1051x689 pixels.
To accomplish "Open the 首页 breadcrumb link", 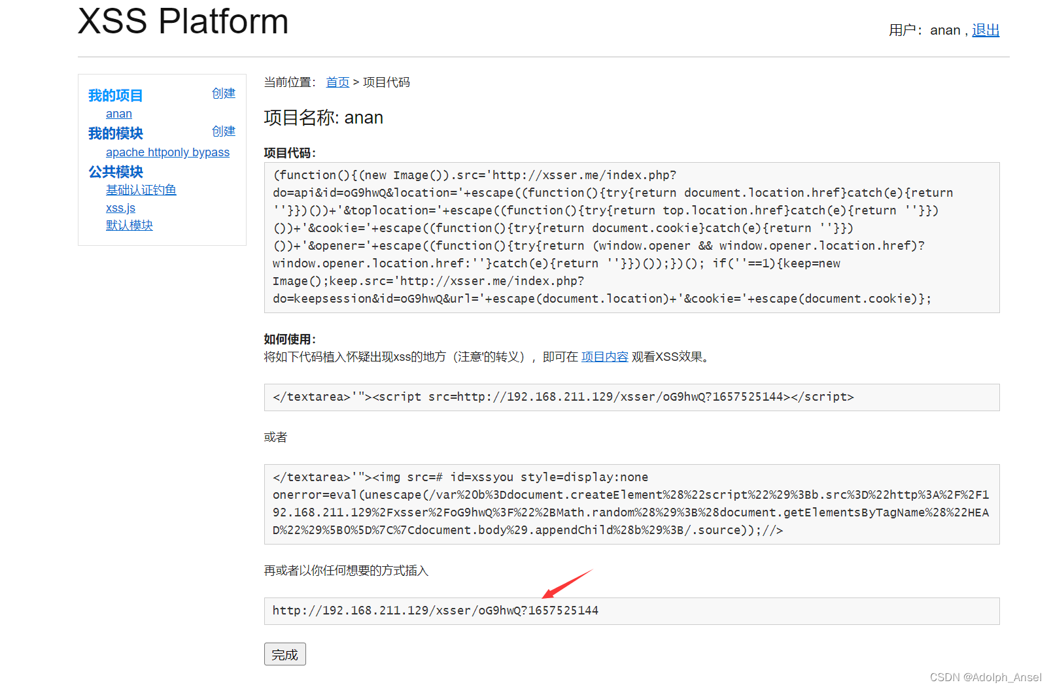I will coord(337,82).
